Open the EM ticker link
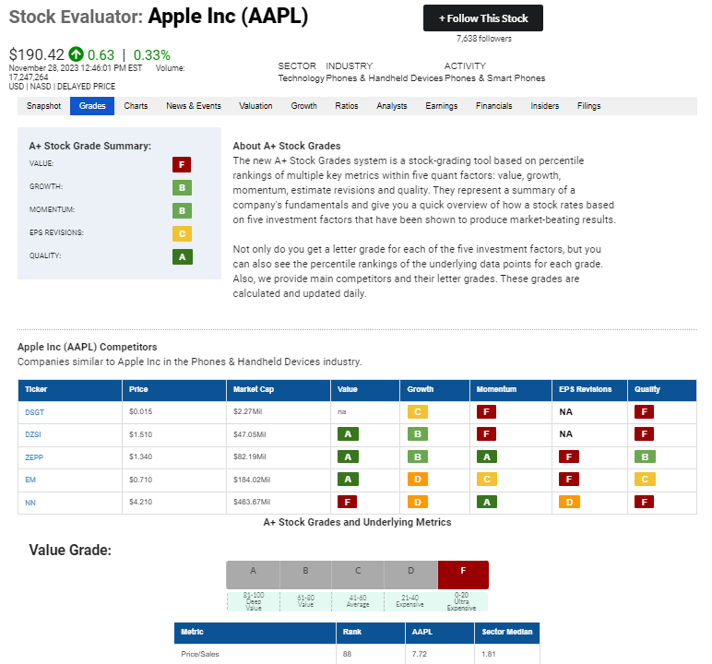 (x=30, y=480)
